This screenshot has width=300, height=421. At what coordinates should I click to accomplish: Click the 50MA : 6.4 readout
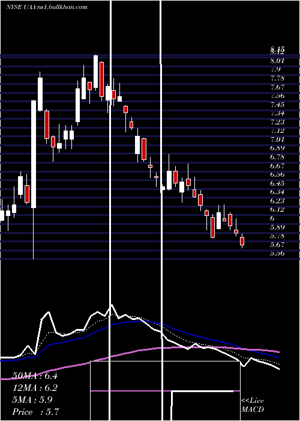[x=35, y=376]
